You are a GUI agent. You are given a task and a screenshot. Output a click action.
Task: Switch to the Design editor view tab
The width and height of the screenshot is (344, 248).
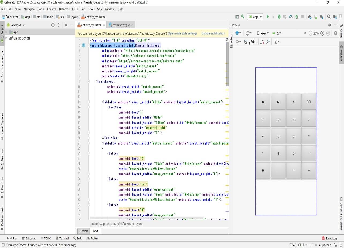[x=84, y=231]
